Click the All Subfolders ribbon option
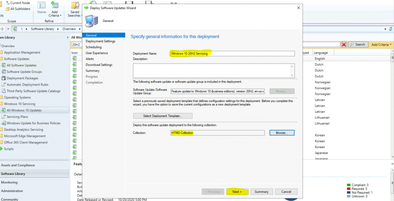This screenshot has width=394, height=201. tap(18, 9)
